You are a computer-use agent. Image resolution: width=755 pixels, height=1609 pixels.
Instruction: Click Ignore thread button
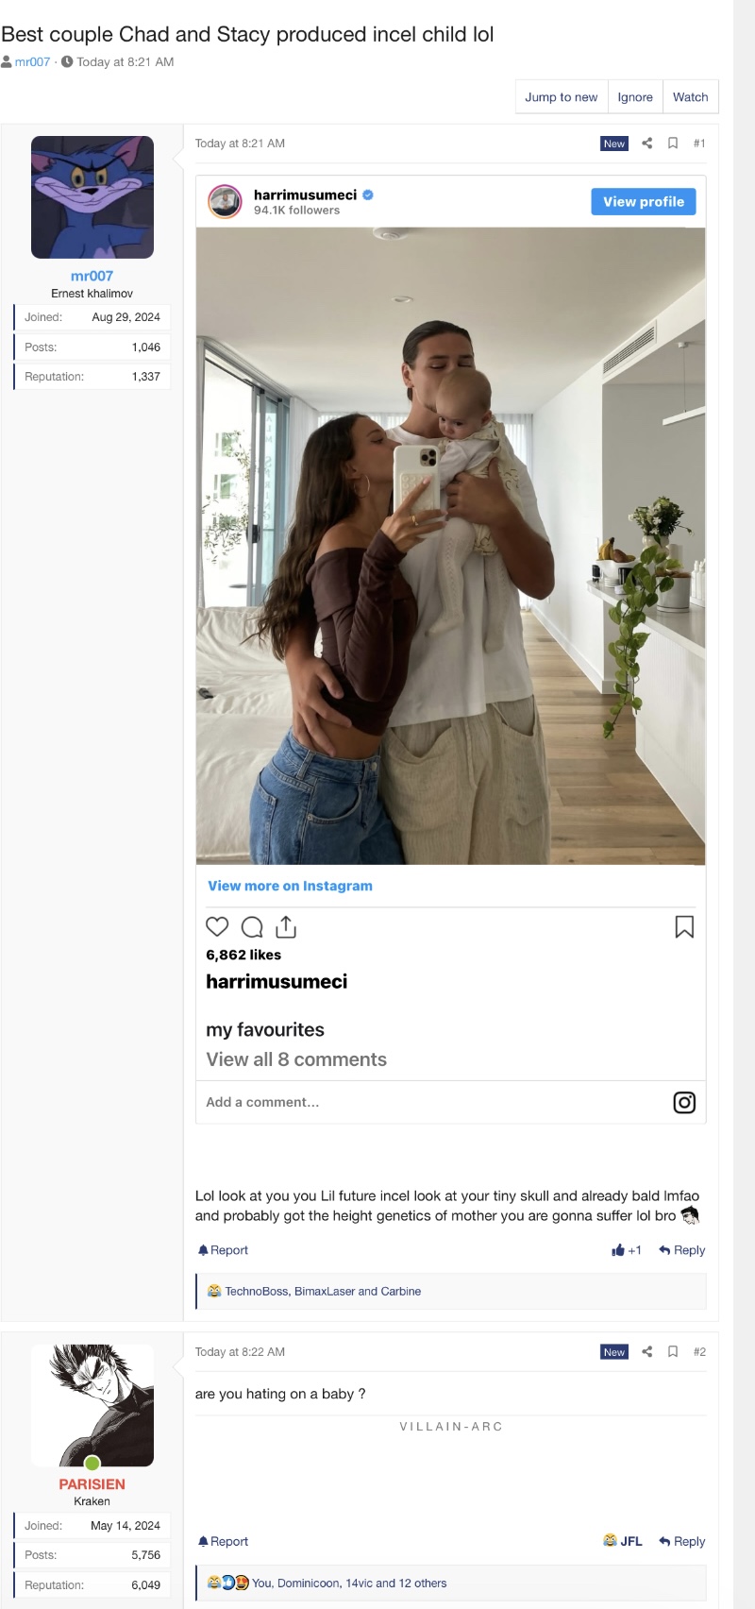[635, 97]
